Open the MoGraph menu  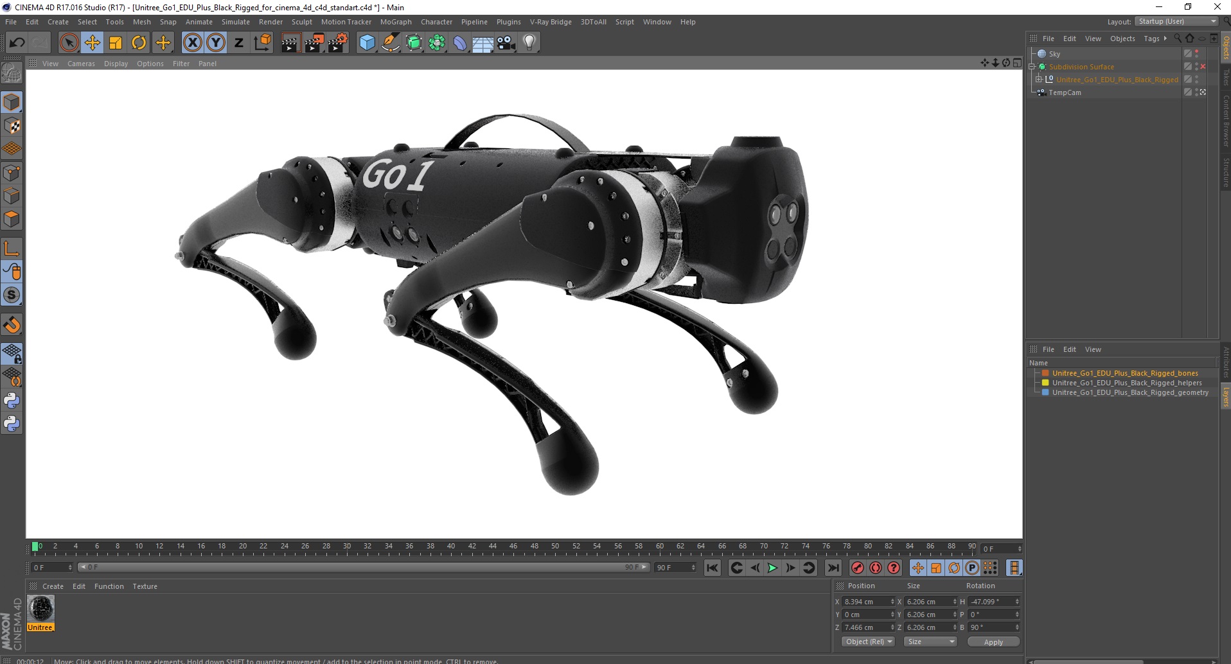396,22
